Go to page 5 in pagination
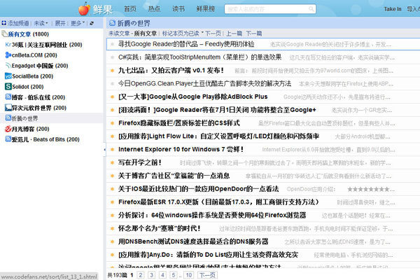Image resolution: width=420 pixels, height=280 pixels. tap(174, 275)
